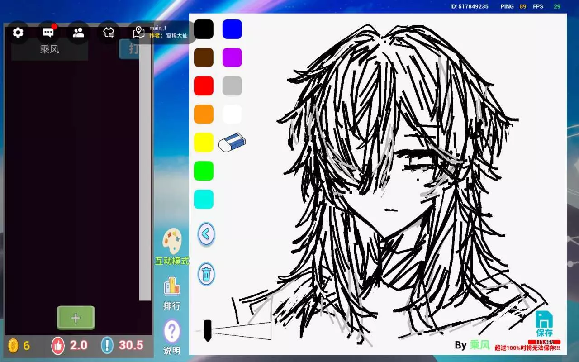Image resolution: width=579 pixels, height=362 pixels.
Task: Adjust the brush size wedge slider
Action: point(233,331)
